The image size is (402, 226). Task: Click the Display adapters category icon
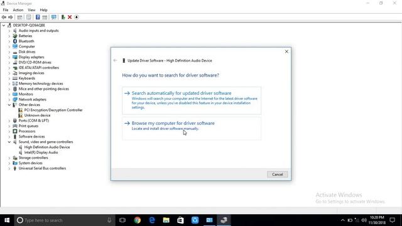pos(15,57)
